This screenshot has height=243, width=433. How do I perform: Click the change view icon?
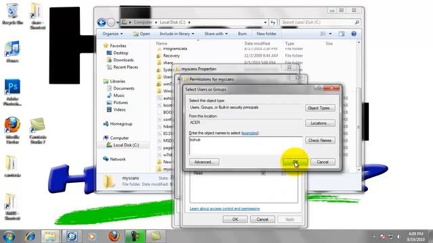[x=323, y=34]
